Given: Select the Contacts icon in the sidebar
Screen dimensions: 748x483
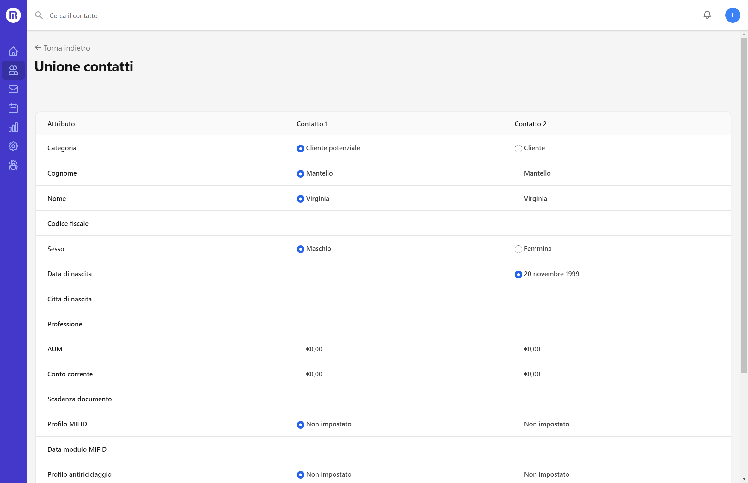Looking at the screenshot, I should (13, 70).
